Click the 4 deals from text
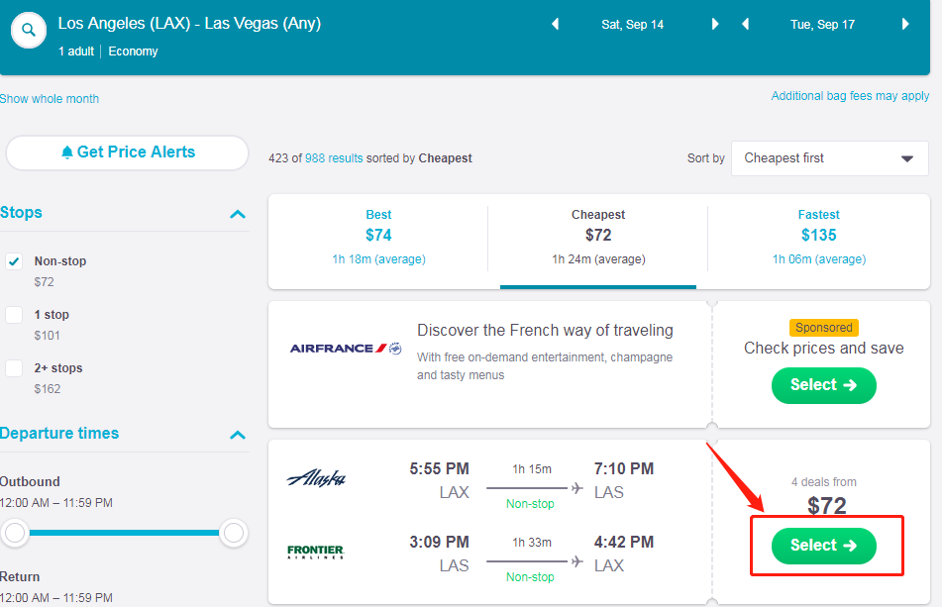This screenshot has height=607, width=942. pyautogui.click(x=824, y=482)
